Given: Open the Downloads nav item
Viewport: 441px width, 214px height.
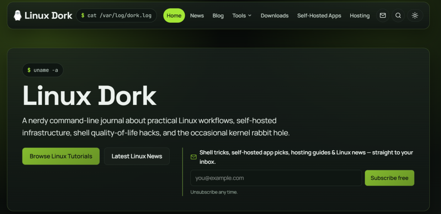Looking at the screenshot, I should [274, 16].
